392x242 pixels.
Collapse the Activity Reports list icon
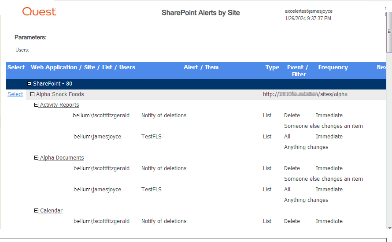click(x=36, y=105)
